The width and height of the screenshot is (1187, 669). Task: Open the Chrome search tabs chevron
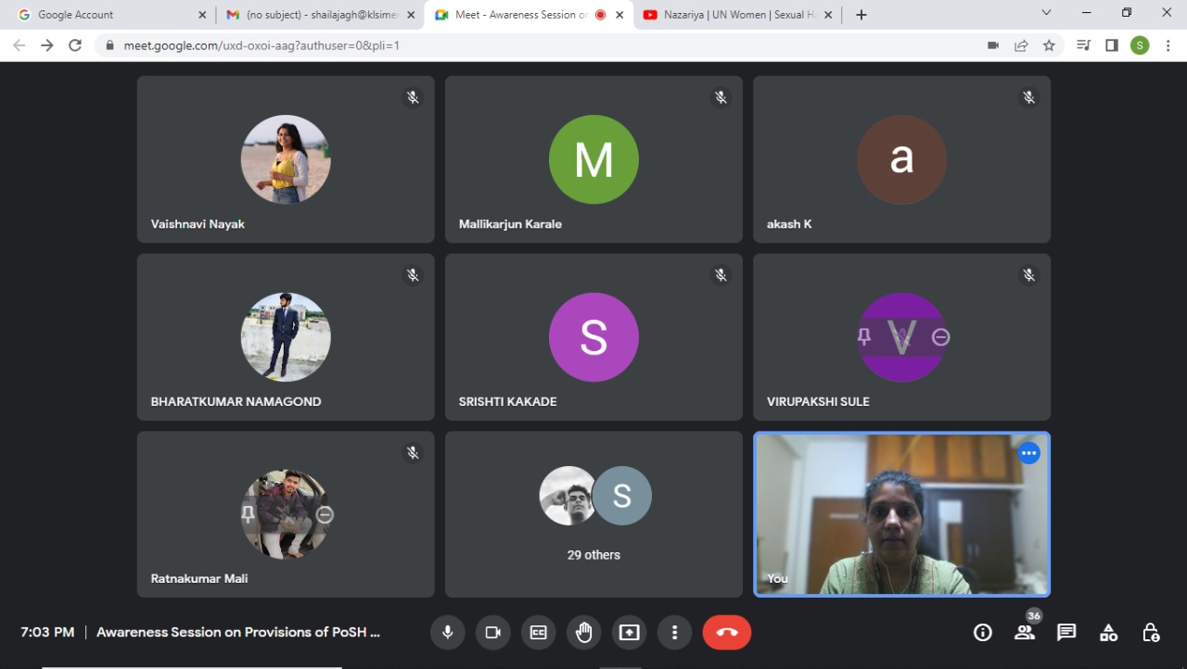coord(1046,14)
